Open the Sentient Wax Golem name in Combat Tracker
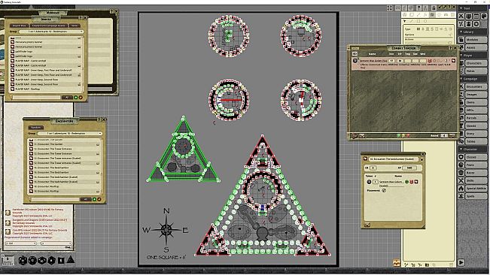The width and height of the screenshot is (490, 275). click(373, 61)
